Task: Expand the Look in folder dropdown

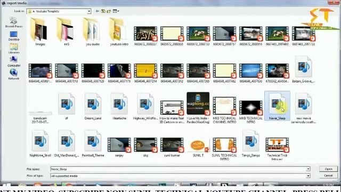Action: [x=89, y=11]
